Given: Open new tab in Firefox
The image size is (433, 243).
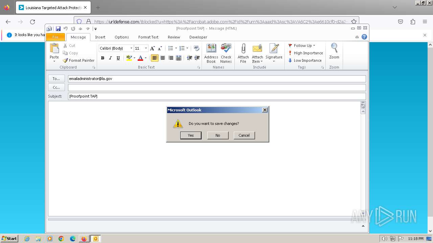Looking at the screenshot, I should (98, 7).
